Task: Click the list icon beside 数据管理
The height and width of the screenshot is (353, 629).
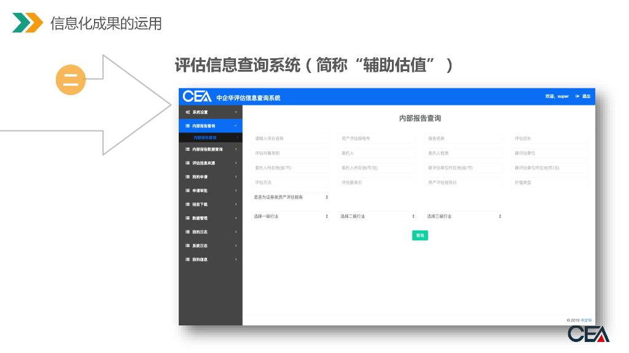Action: 187,218
